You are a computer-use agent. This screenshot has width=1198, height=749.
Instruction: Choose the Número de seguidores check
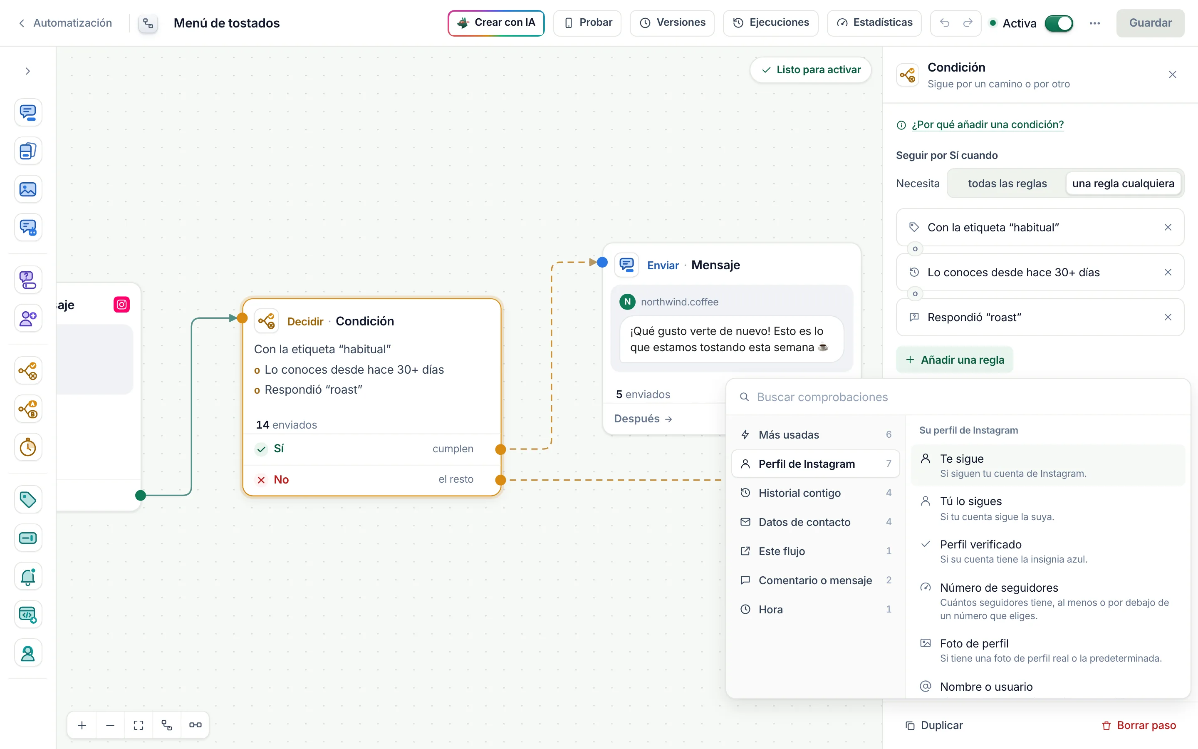1047,601
